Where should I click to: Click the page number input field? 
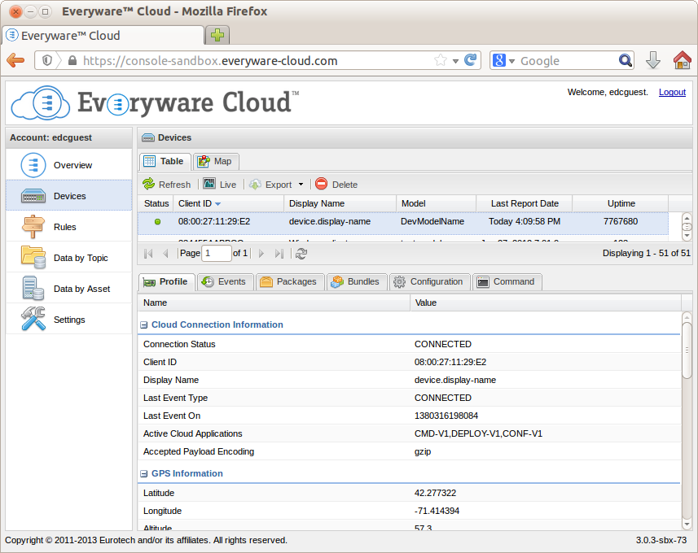[x=217, y=254]
